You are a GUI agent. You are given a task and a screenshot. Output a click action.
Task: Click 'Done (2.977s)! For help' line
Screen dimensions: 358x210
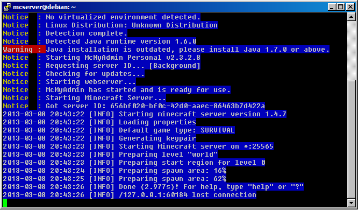(x=153, y=187)
